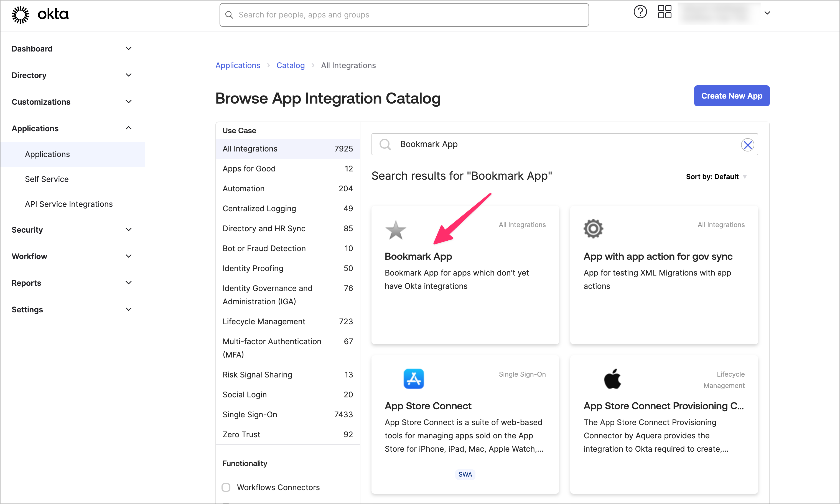Filter by Zero Trust use case
This screenshot has height=504, width=840.
(287, 434)
